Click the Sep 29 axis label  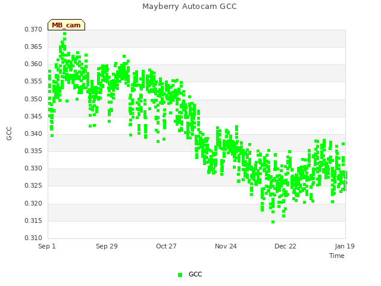[107, 246]
